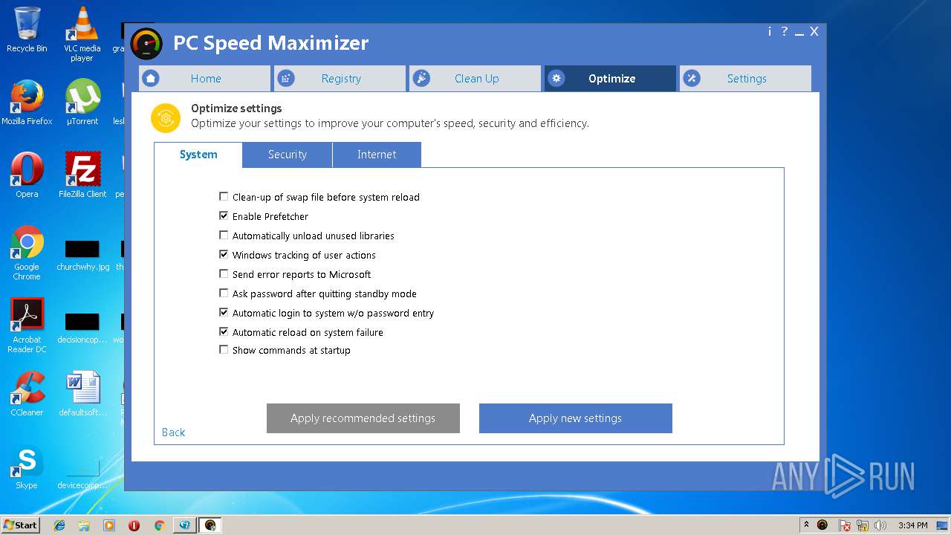
Task: Check Automatically unload unused libraries
Action: [224, 236]
